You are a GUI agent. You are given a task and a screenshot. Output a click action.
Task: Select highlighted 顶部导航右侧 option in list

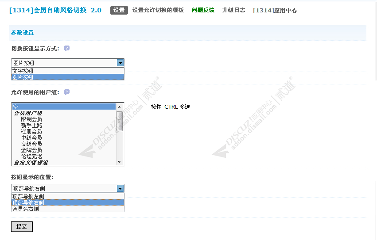[x=68, y=202]
